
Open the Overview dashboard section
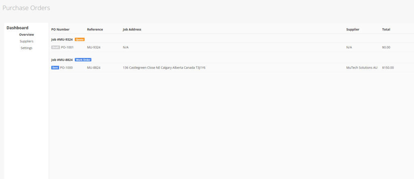pos(26,35)
